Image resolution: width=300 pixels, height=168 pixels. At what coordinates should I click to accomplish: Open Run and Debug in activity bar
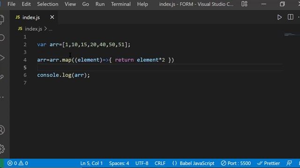pyautogui.click(x=2, y=58)
